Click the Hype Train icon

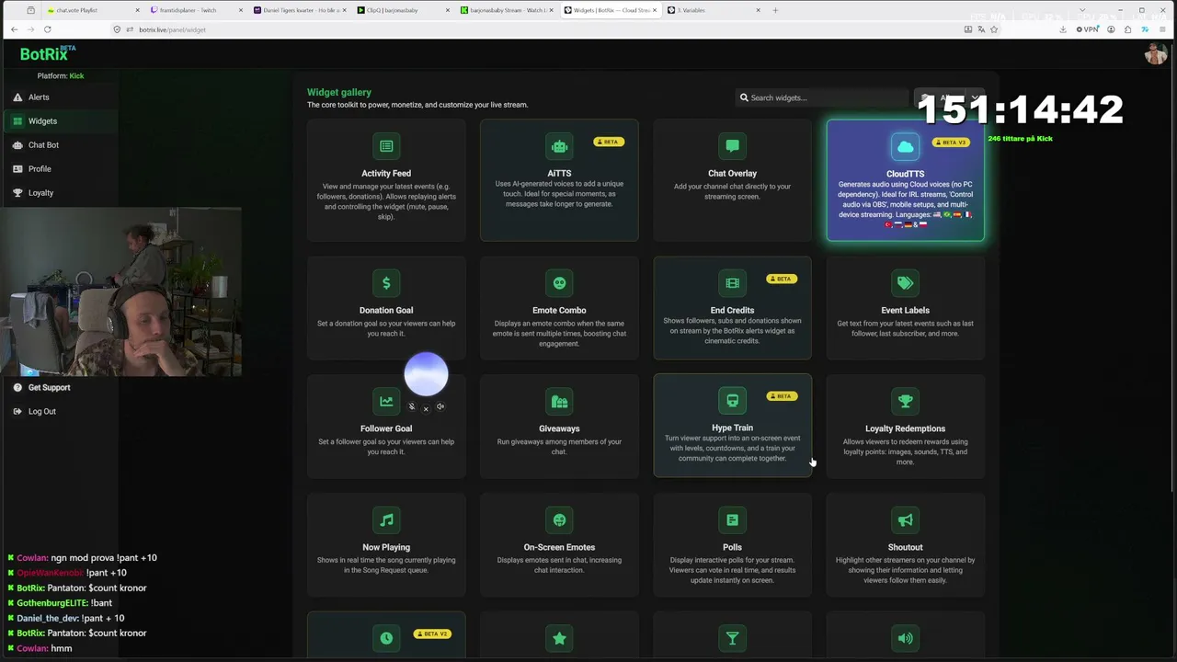pyautogui.click(x=732, y=401)
